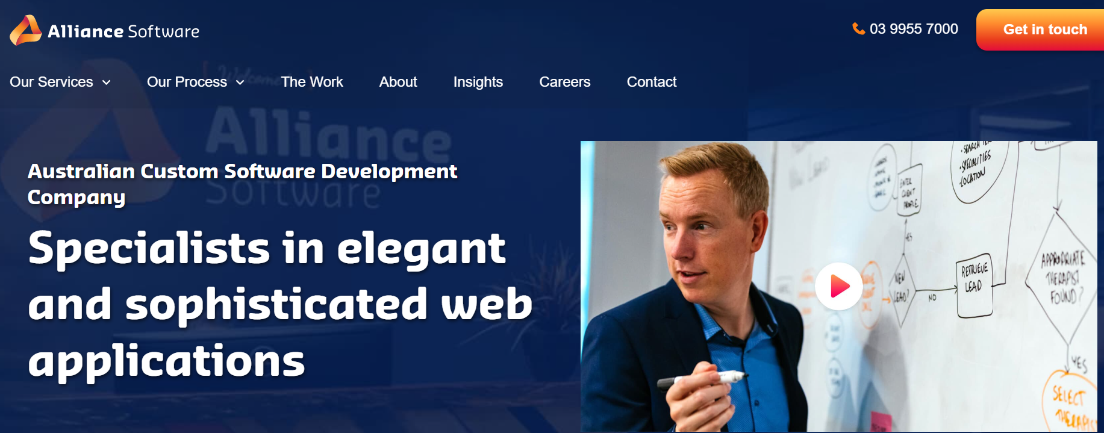
Task: Open the Our Services menu
Action: pyautogui.click(x=51, y=82)
